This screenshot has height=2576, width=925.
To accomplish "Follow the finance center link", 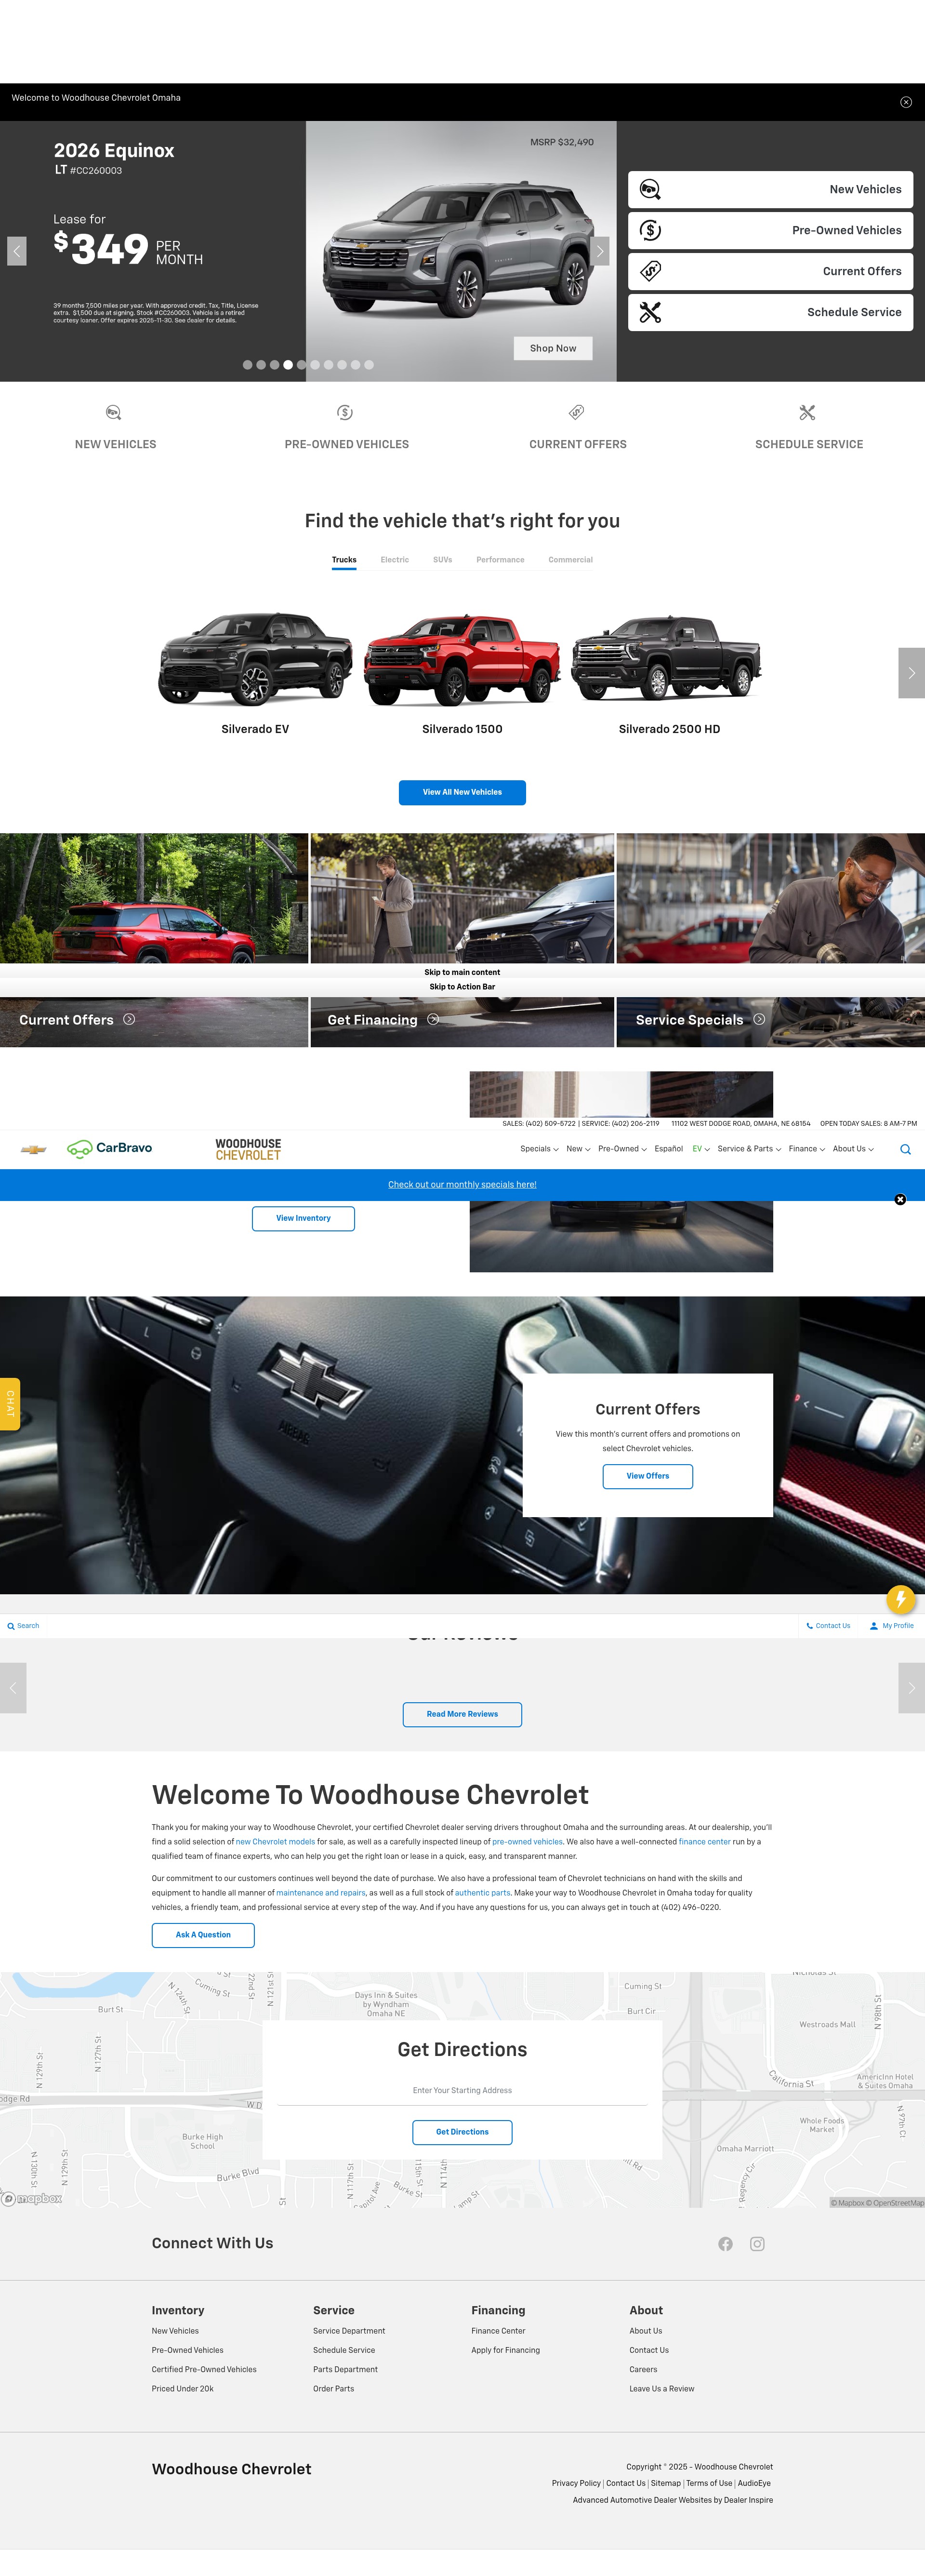I will click(705, 1841).
